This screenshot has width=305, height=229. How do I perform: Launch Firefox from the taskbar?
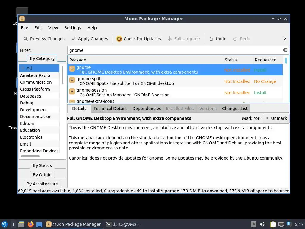point(31,224)
